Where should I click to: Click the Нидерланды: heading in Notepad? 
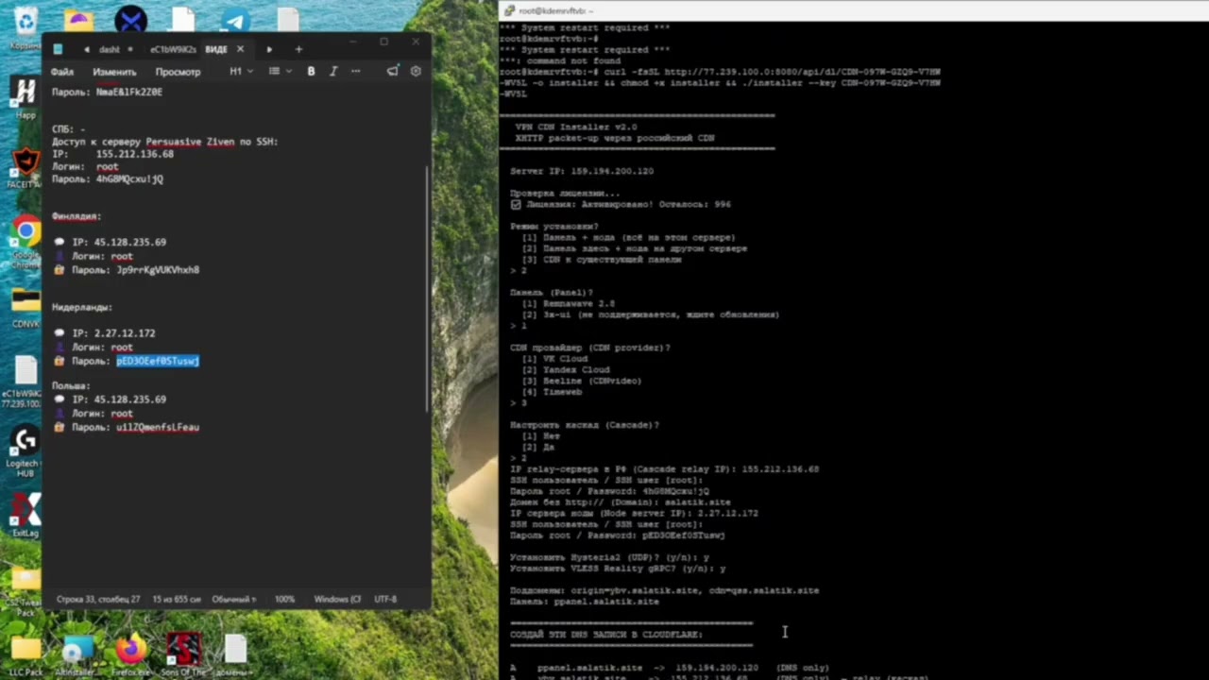point(82,307)
